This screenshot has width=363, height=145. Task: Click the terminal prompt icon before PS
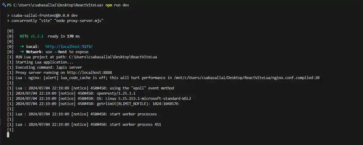click(x=4, y=5)
